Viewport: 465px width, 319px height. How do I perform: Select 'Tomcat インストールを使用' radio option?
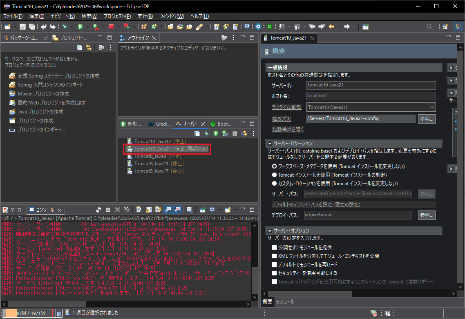(x=275, y=175)
